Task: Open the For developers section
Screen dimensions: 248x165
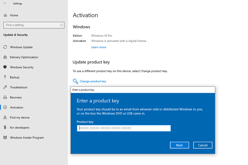Action: click(x=20, y=128)
